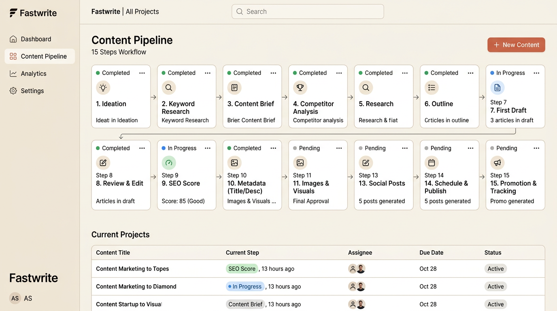The height and width of the screenshot is (311, 557).
Task: Open the Content Marketing to Topes title
Action: tap(132, 269)
